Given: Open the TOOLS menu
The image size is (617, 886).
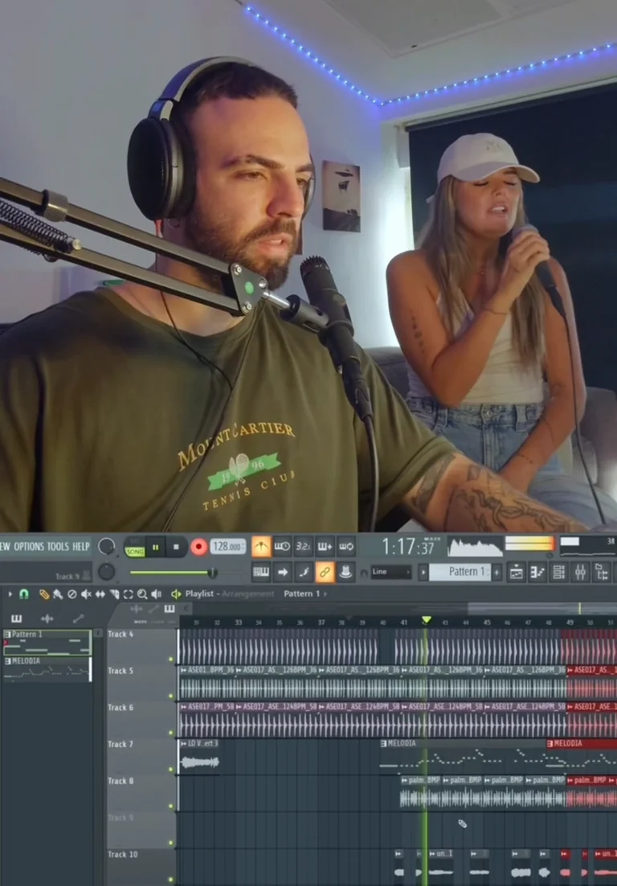Looking at the screenshot, I should click(58, 547).
